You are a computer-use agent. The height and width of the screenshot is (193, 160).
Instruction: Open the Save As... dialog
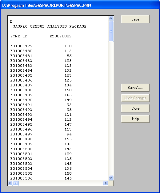[x=135, y=88]
